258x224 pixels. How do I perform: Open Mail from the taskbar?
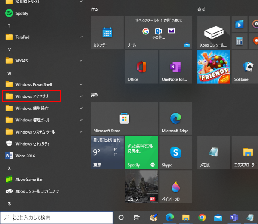tap(218, 218)
